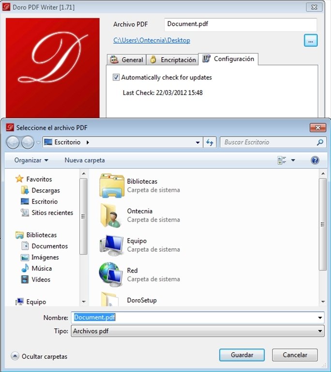Click the navigation pane scroll up arrow

click(84, 174)
